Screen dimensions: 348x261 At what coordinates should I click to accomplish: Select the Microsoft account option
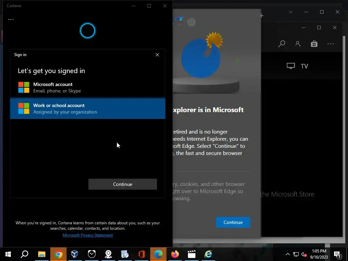point(87,87)
